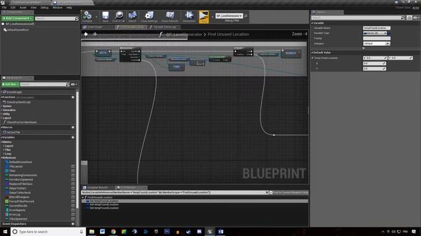Save the blueprint with the Save icon
The width and height of the screenshot is (421, 236).
point(105,16)
